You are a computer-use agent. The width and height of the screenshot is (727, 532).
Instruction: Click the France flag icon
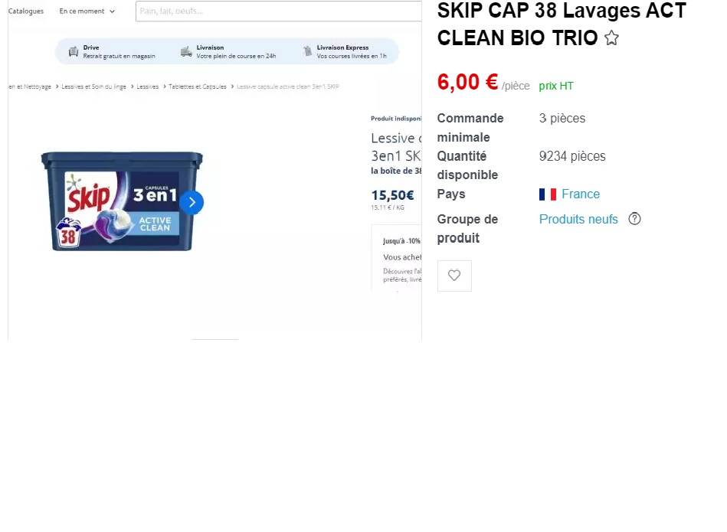coord(548,194)
